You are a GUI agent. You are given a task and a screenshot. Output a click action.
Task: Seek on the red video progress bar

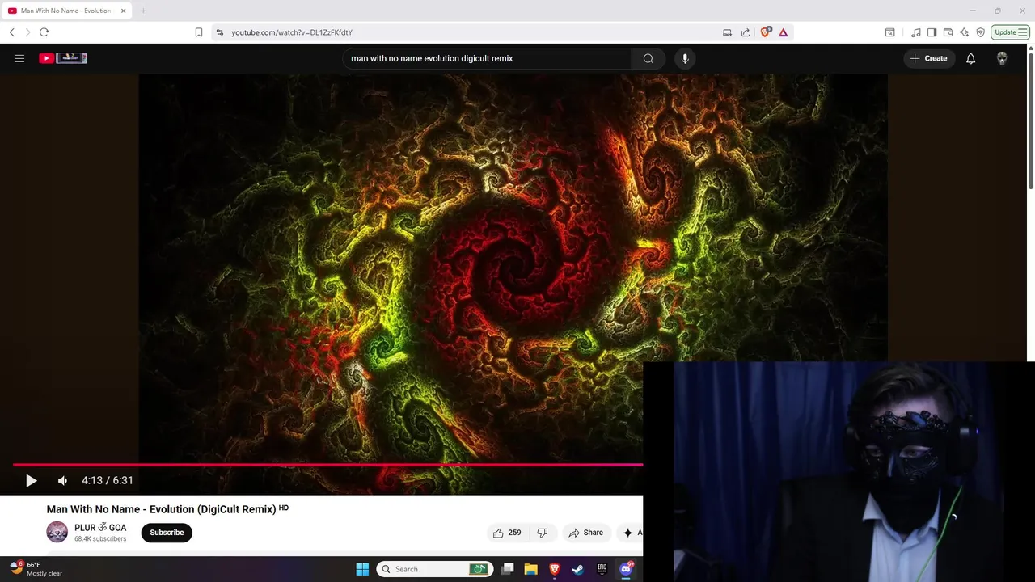click(x=327, y=465)
